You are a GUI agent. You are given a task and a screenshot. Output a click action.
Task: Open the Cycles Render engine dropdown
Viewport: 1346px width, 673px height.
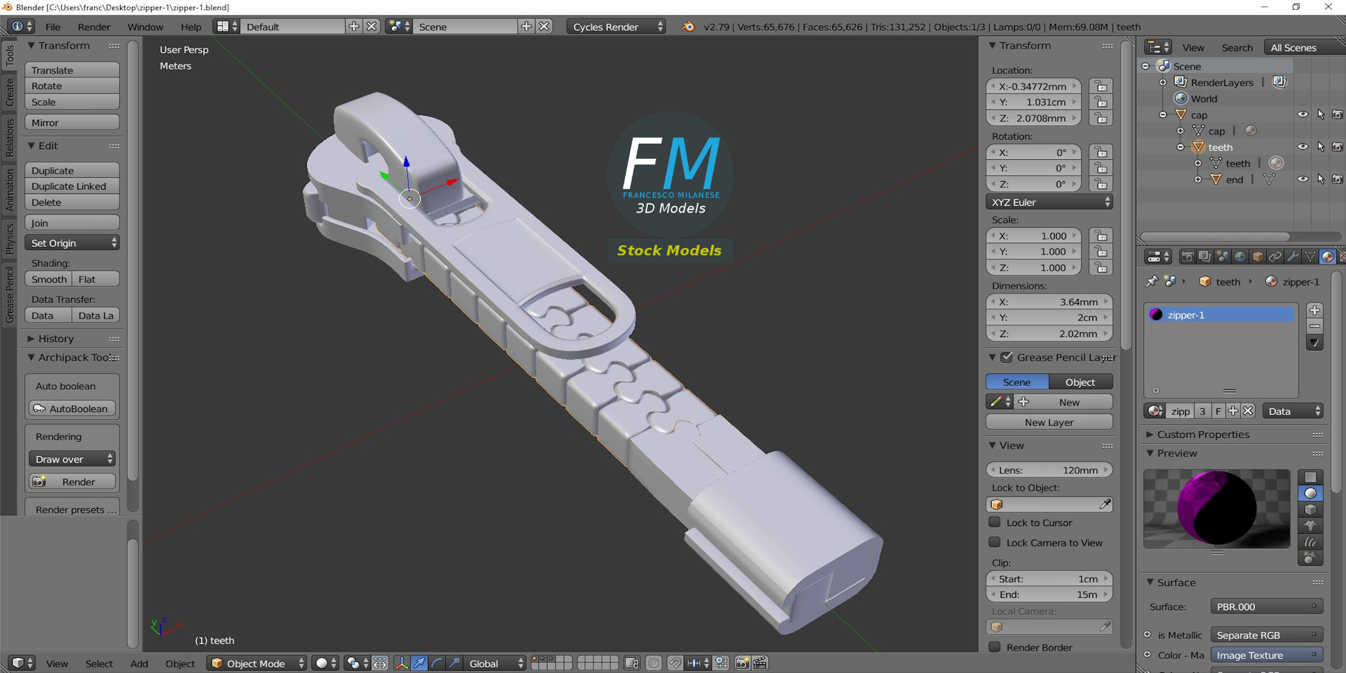point(616,27)
